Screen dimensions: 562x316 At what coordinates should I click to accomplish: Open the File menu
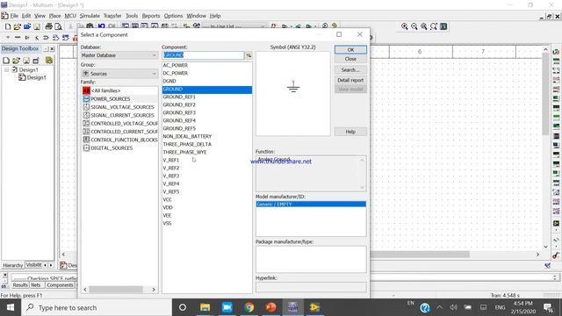point(14,16)
